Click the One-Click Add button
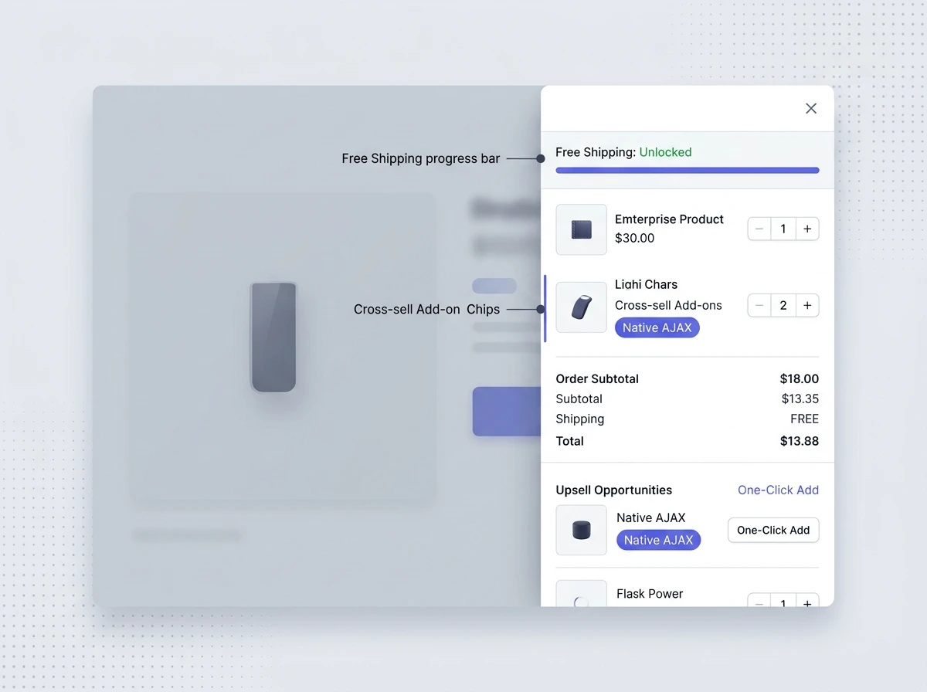This screenshot has height=692, width=927. (773, 530)
